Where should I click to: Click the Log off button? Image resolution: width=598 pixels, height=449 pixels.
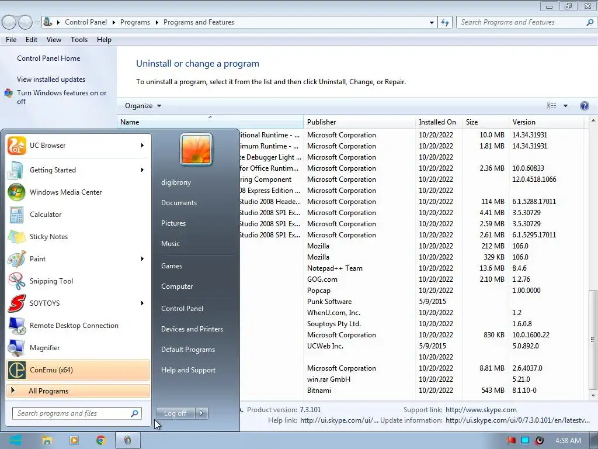coord(175,413)
